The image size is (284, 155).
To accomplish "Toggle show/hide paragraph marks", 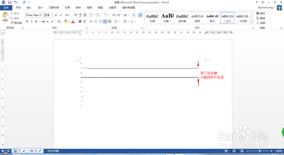I will (x=140, y=15).
